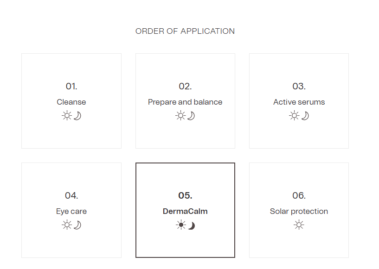
Task: Choose the Solar protection step label
Action: click(x=299, y=211)
